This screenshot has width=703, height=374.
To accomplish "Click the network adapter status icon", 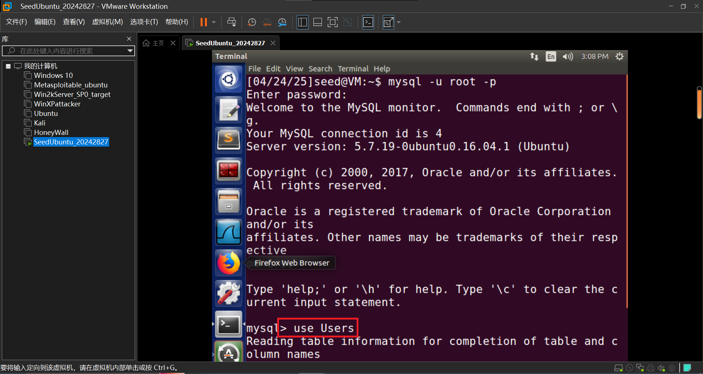I will pyautogui.click(x=640, y=368).
